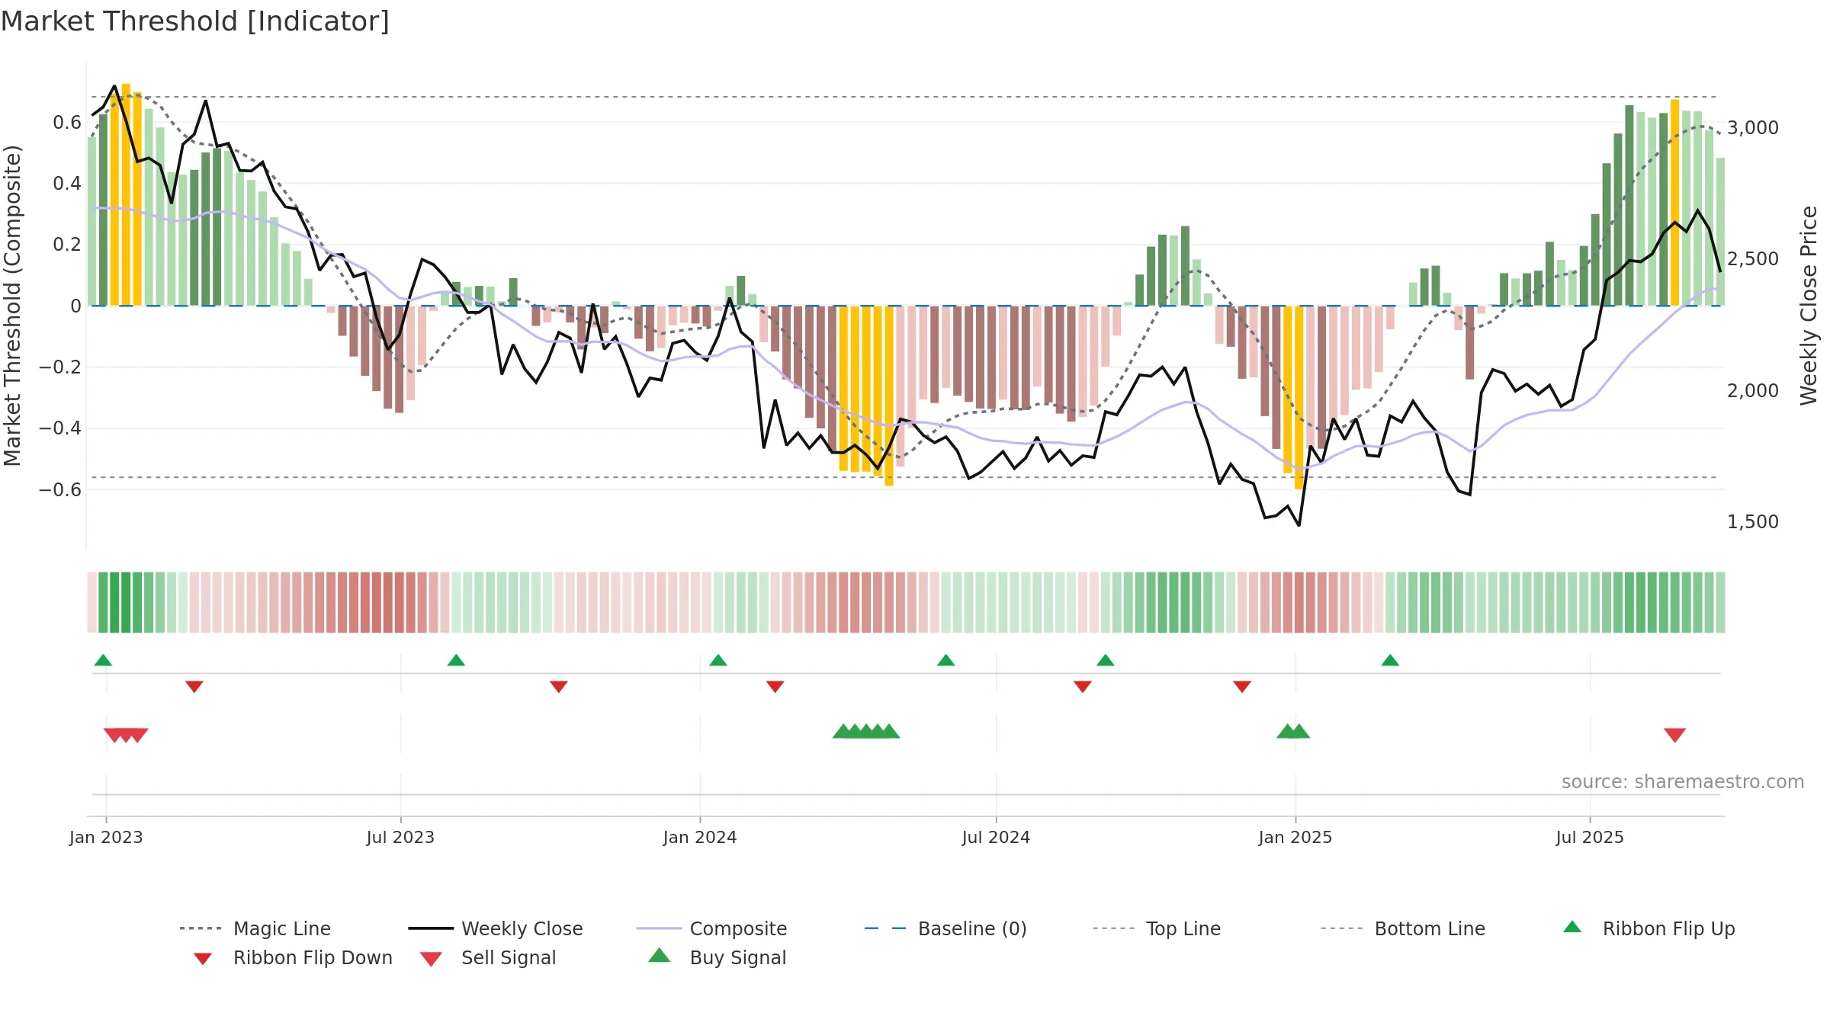Toggle the Ribbon Flip Up legend entry
This screenshot has height=1029, width=1830.
[1649, 928]
